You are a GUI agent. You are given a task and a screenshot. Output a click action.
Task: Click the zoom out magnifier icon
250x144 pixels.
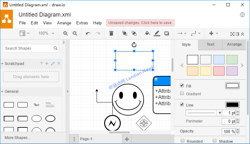click(75, 33)
